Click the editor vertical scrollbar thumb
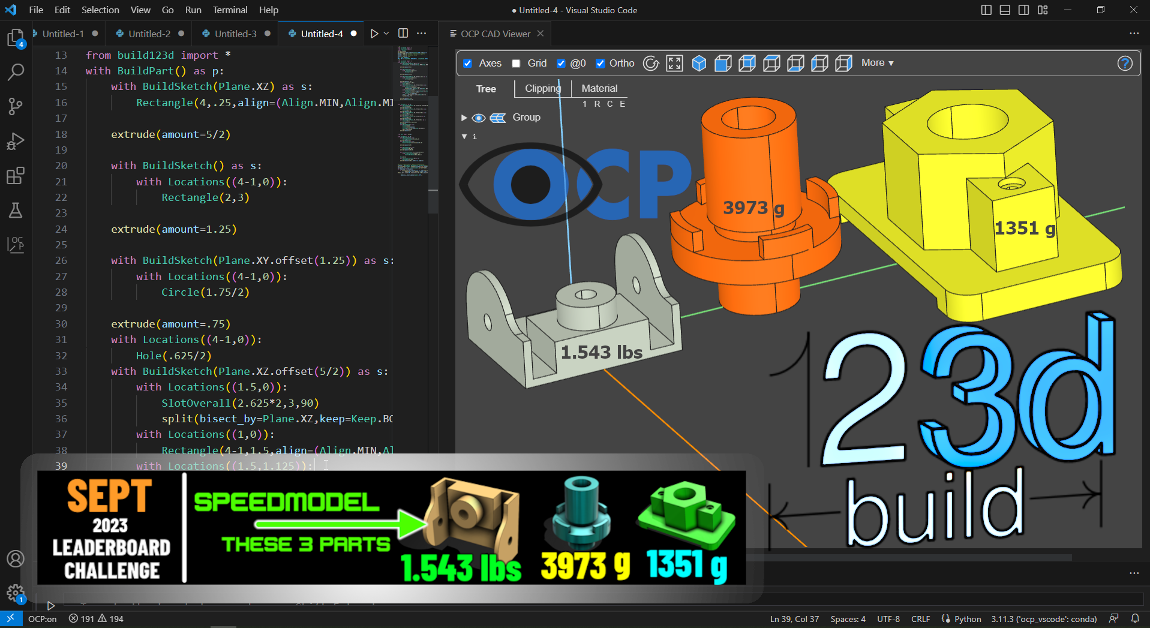 click(x=433, y=155)
